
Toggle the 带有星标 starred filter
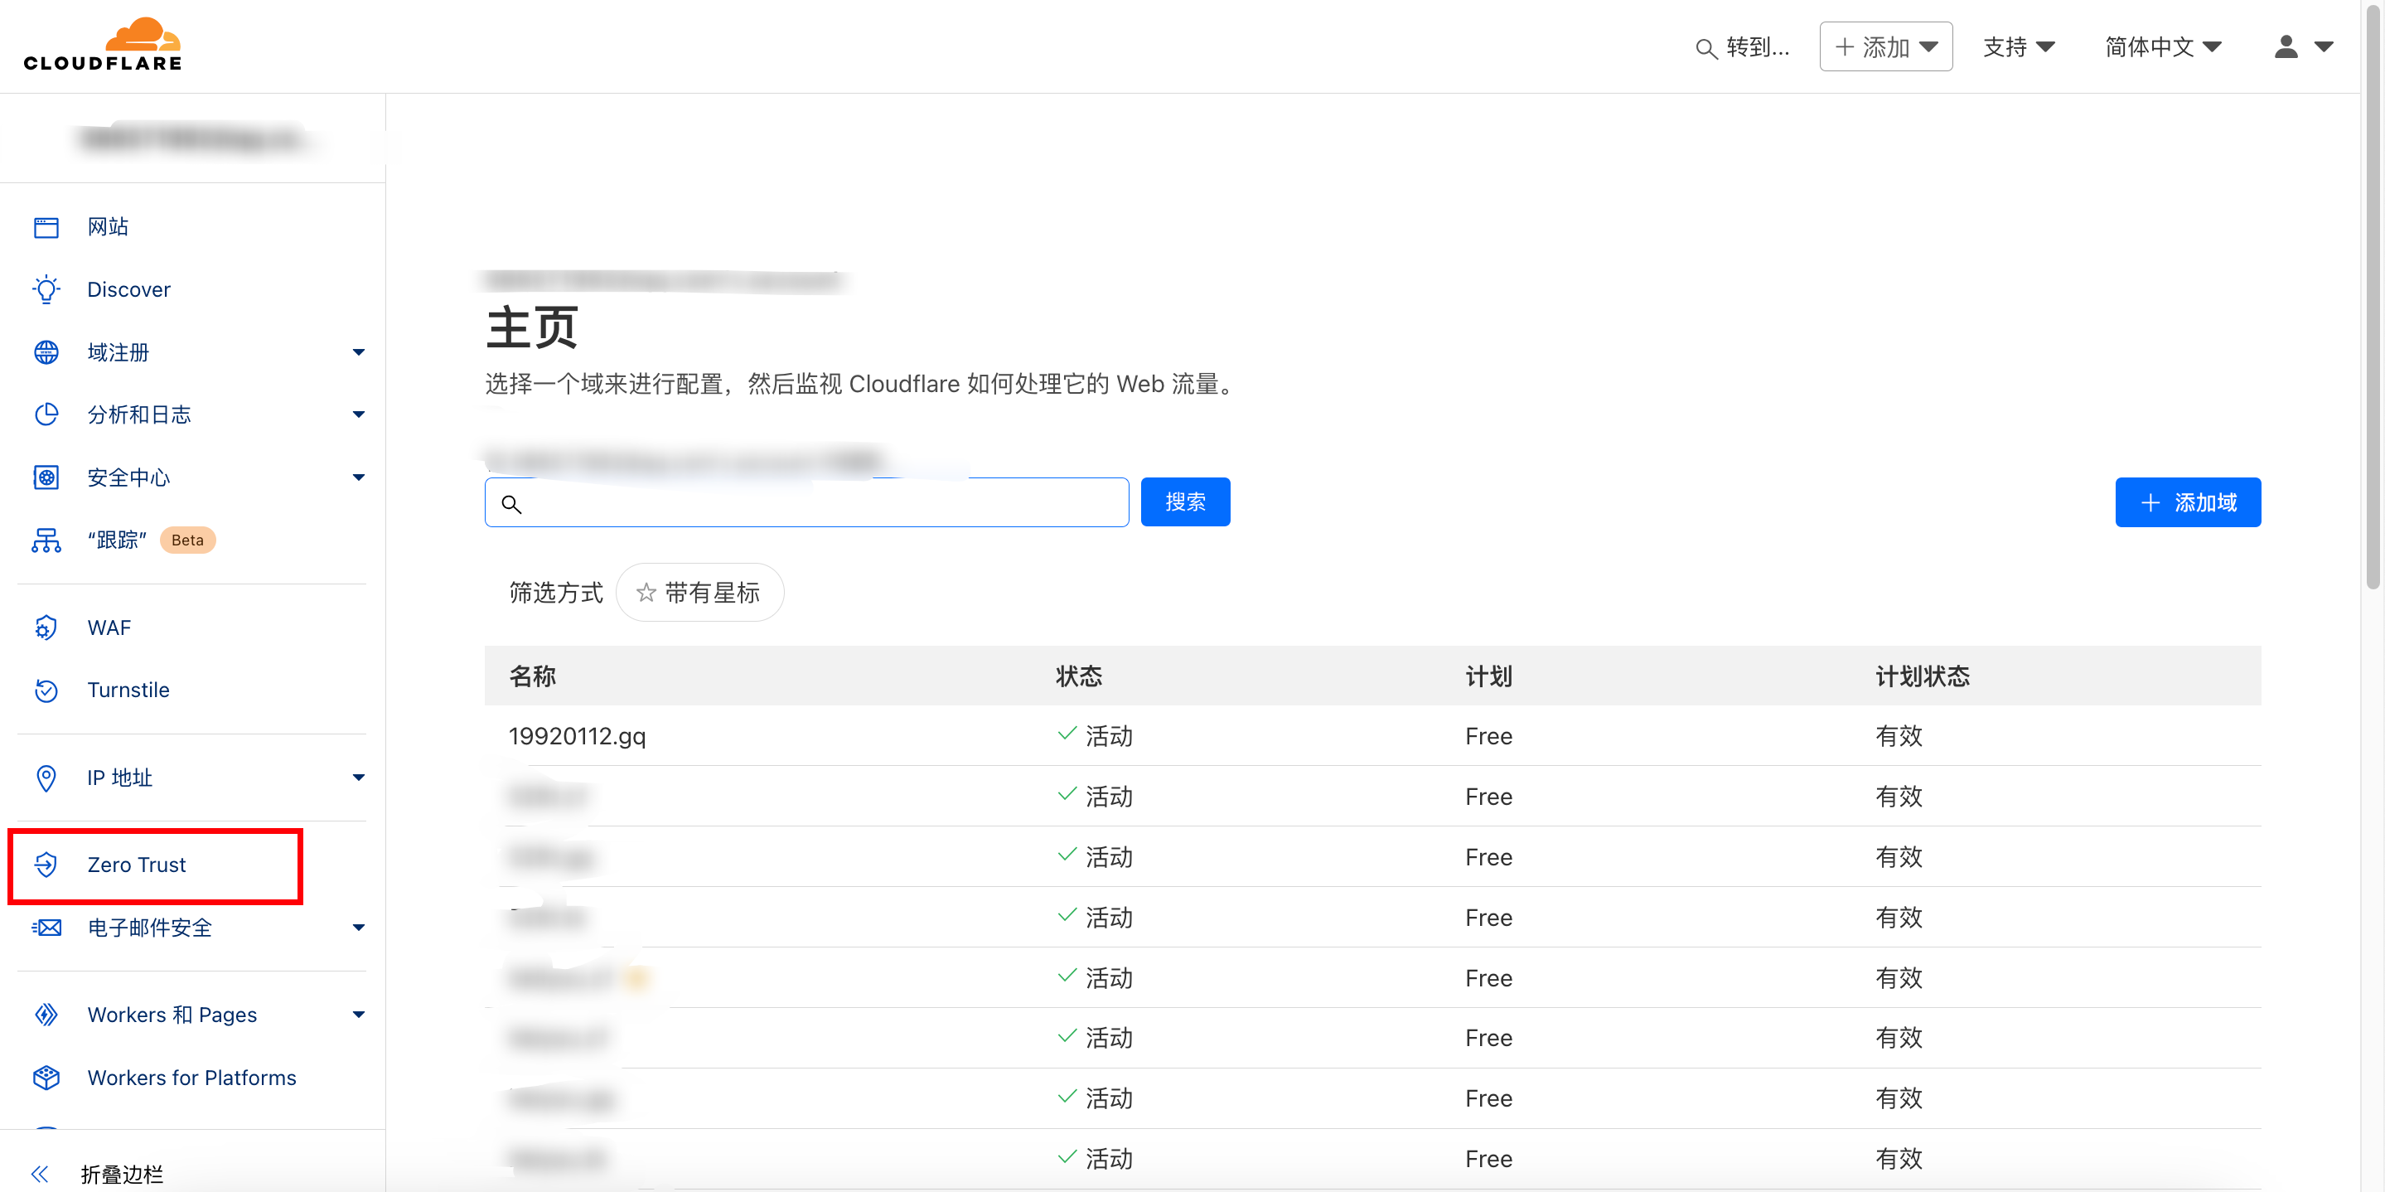pyautogui.click(x=700, y=593)
